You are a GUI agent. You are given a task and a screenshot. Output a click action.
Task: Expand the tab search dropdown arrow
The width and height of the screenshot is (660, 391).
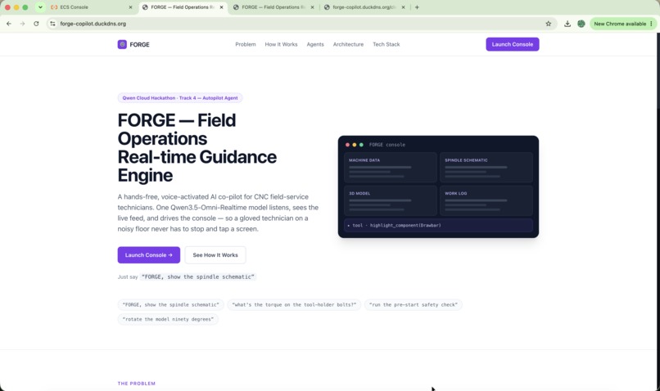40,7
